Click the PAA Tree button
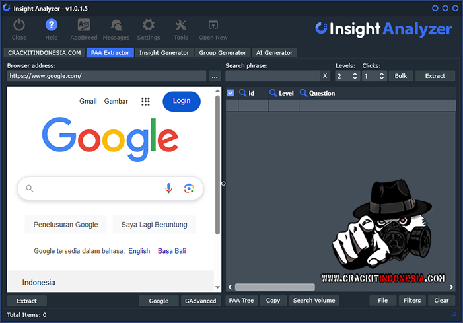 coord(241,301)
